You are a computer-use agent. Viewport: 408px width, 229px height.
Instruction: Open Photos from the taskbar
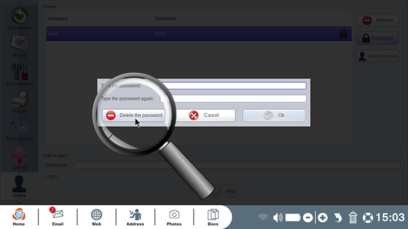[174, 217]
